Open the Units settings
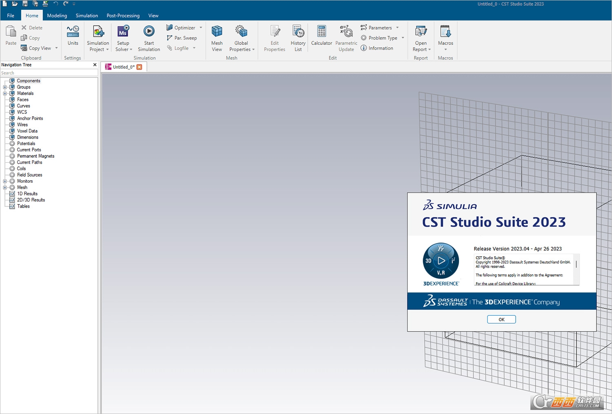 click(73, 35)
